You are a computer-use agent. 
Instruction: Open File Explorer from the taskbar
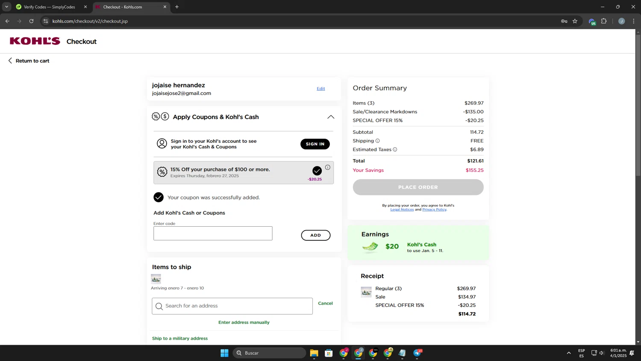click(x=314, y=353)
